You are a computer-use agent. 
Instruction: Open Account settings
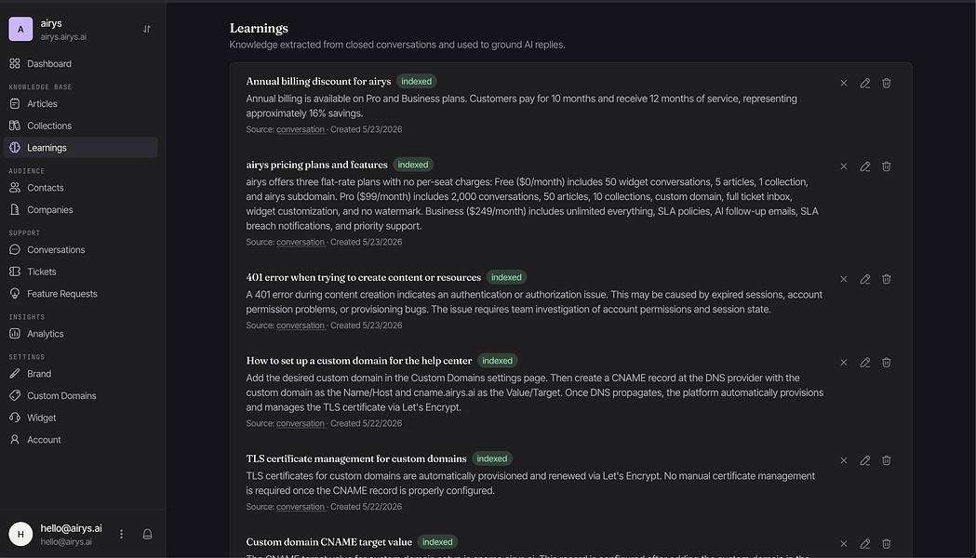click(80, 440)
